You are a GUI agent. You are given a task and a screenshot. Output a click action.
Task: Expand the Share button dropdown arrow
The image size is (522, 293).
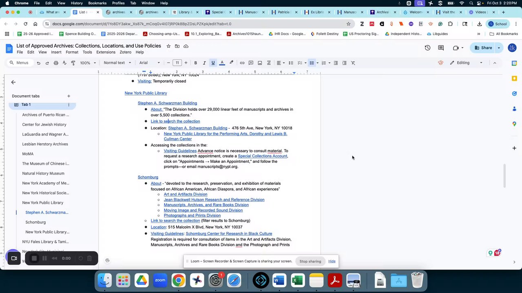coord(499,48)
